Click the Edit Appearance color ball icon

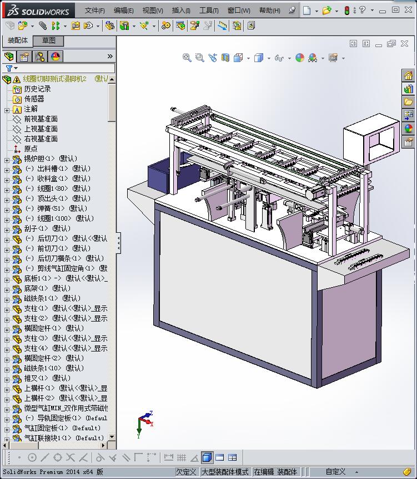point(300,58)
